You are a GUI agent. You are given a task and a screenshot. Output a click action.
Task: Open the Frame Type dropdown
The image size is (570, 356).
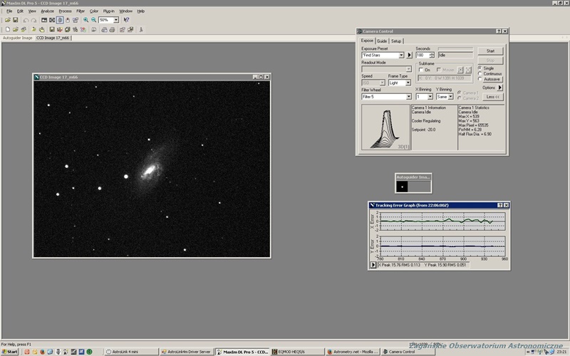[x=408, y=83]
